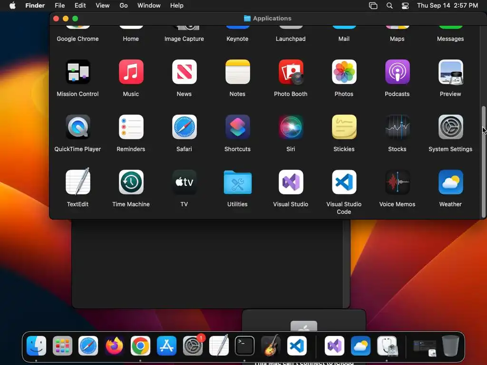This screenshot has width=487, height=365.
Task: Open Control Center in menu bar
Action: coord(405,6)
